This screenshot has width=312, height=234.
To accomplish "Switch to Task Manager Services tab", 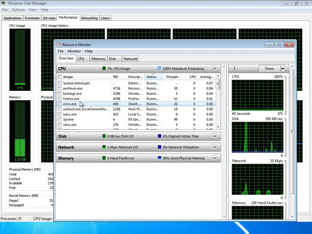I will click(x=49, y=18).
